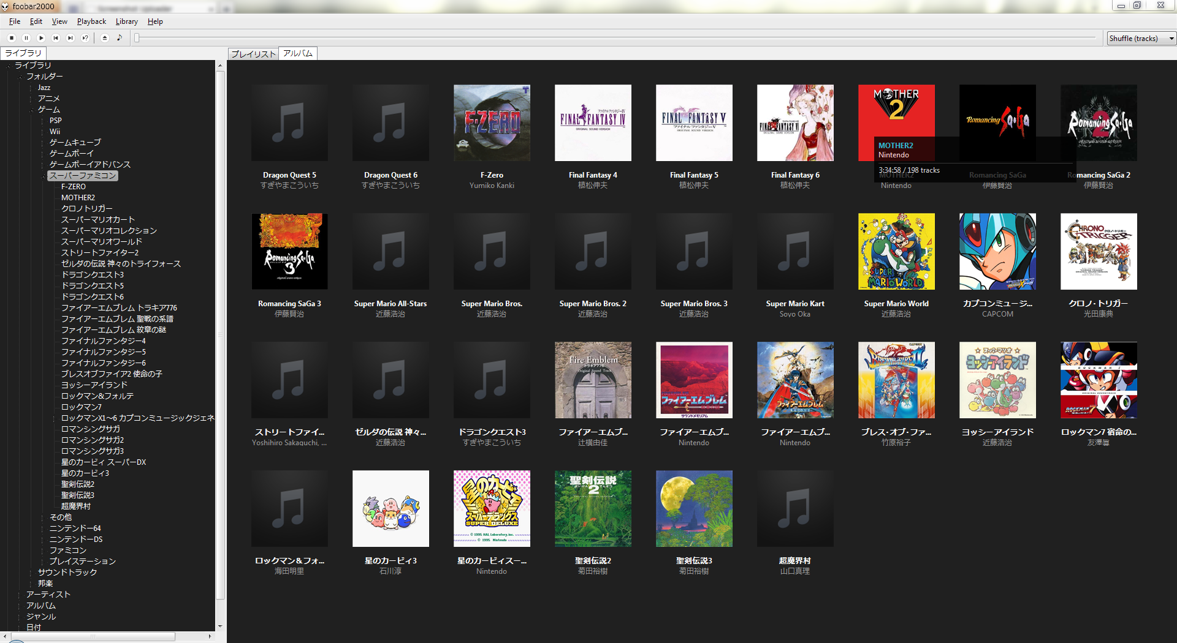Viewport: 1177px width, 643px height.
Task: Open the View menu
Action: [59, 21]
